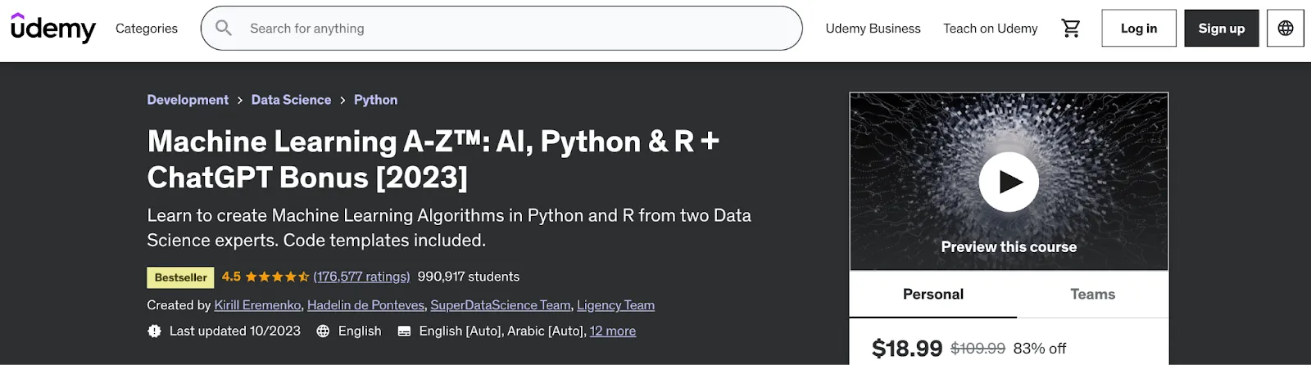Switch to the Teams tab
Viewport: 1311px width, 365px height.
point(1092,295)
